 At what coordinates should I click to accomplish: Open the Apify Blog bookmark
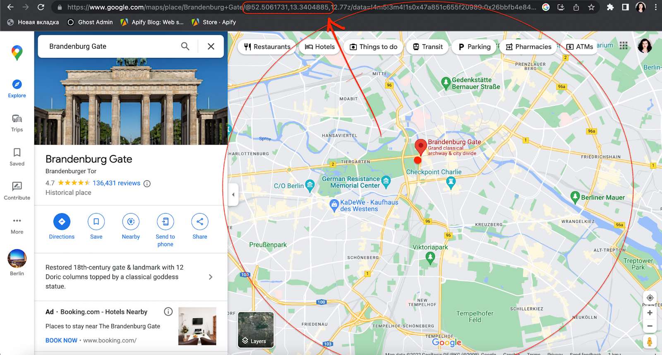point(152,22)
